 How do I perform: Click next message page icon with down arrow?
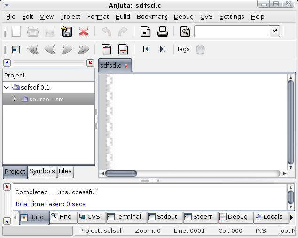pyautogui.click(x=123, y=49)
